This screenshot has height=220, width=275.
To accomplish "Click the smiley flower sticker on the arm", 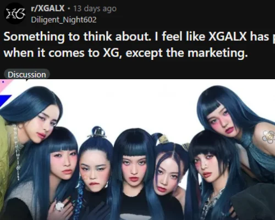I will pos(268,137).
